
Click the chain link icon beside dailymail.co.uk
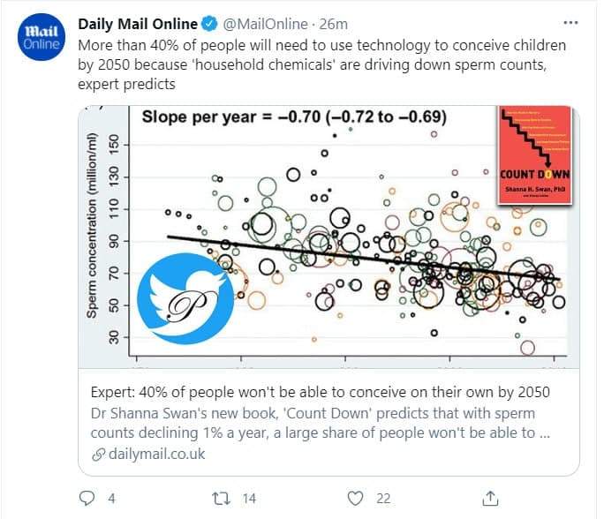click(98, 455)
